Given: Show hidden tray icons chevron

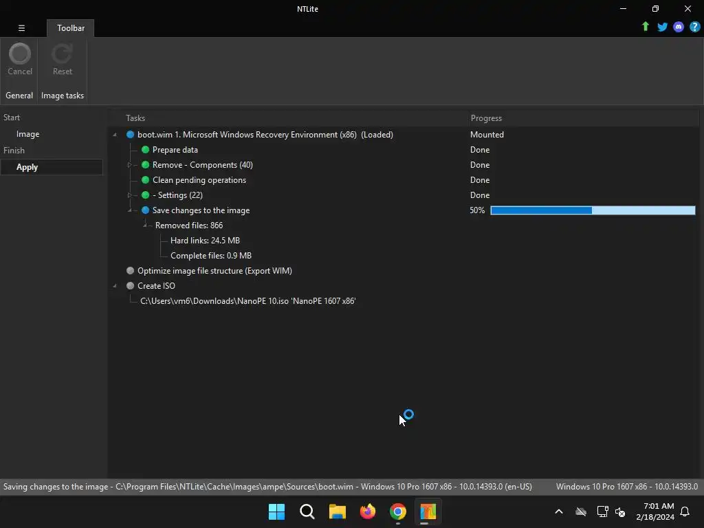Looking at the screenshot, I should tap(559, 511).
